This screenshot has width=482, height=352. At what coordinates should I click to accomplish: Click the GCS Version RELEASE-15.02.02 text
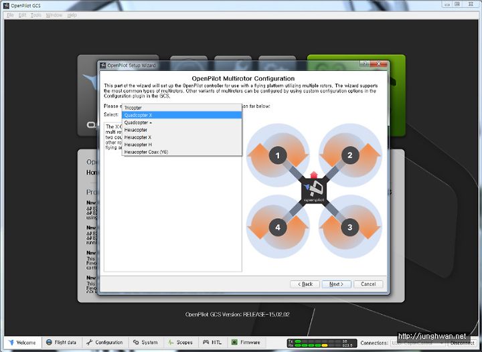tap(237, 315)
